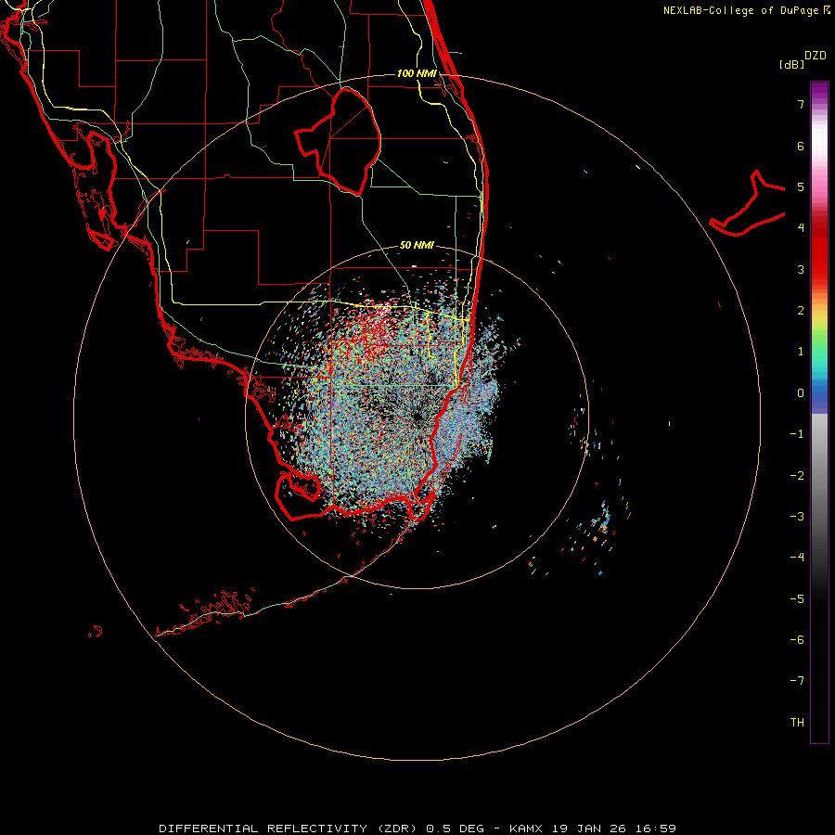Click the 4 dB scale value
835x835 pixels.
[801, 228]
